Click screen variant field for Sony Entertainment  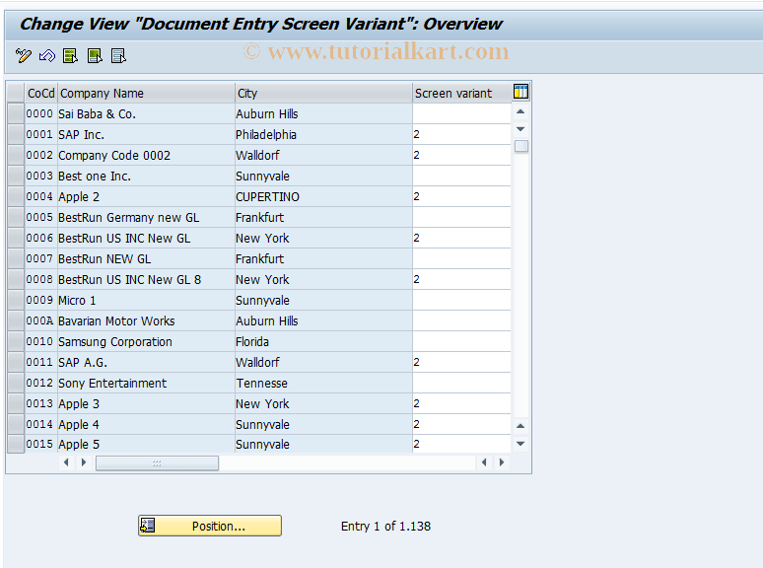461,383
